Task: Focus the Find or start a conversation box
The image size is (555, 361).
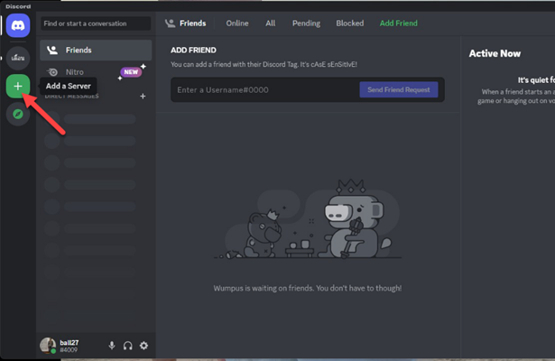Action: coord(96,23)
